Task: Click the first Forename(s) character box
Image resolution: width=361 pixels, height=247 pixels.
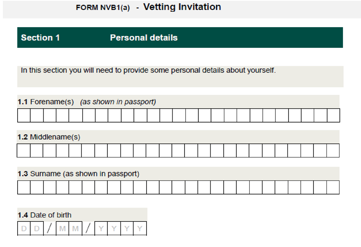Action: 24,115
